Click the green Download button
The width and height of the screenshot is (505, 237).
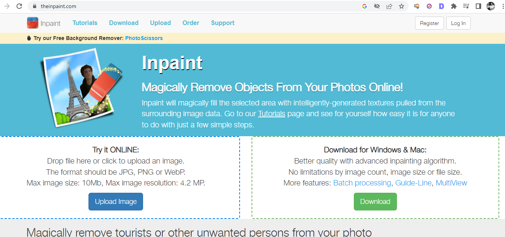pyautogui.click(x=375, y=202)
